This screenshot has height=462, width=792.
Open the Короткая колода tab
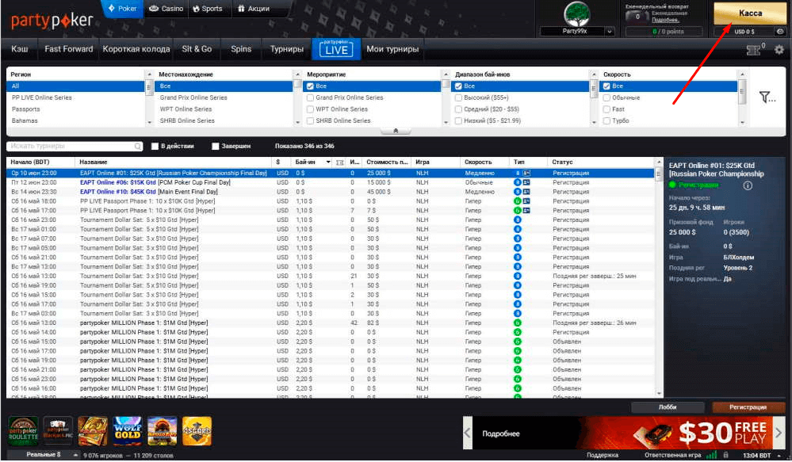click(x=136, y=49)
